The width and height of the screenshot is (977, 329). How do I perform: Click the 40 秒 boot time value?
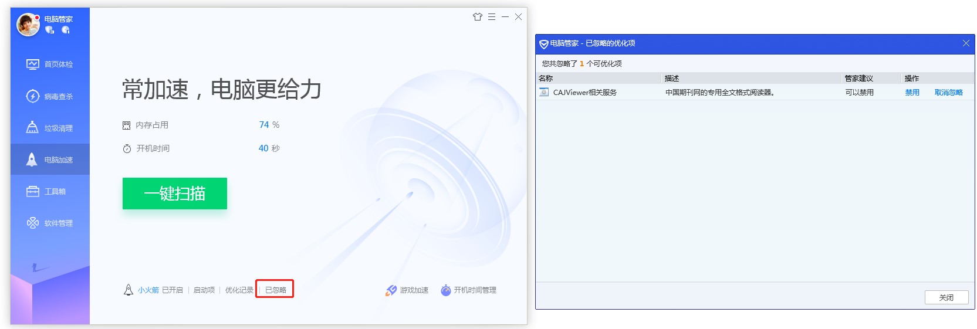coord(269,148)
